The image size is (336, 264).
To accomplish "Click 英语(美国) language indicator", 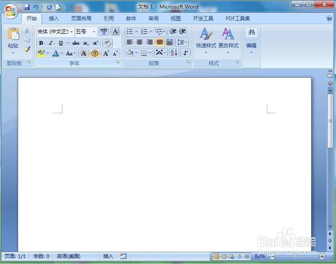I will tap(69, 256).
